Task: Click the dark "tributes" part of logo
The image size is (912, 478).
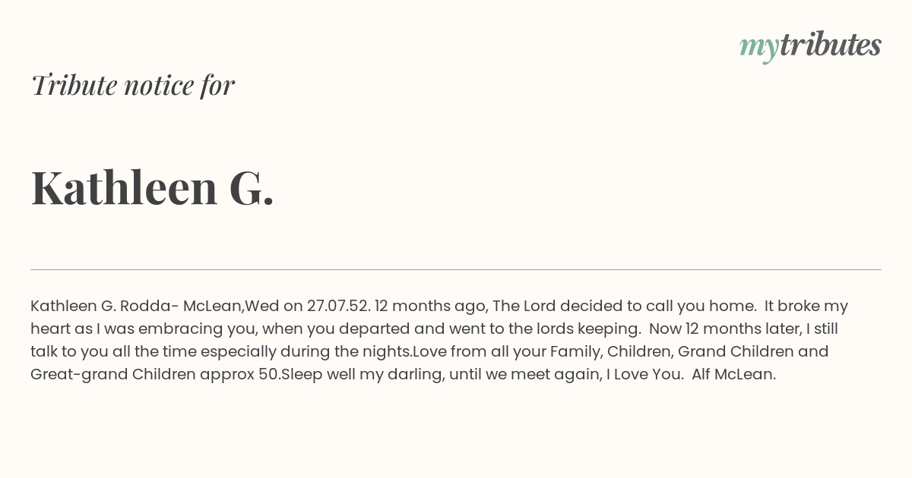Action: [x=831, y=45]
